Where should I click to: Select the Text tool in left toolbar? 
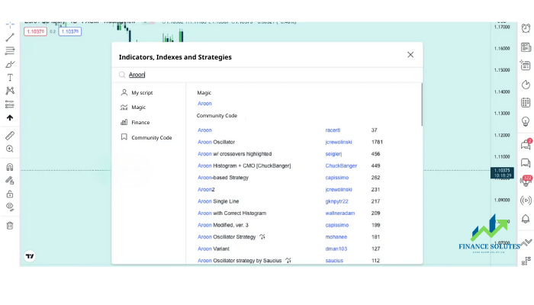(10, 78)
